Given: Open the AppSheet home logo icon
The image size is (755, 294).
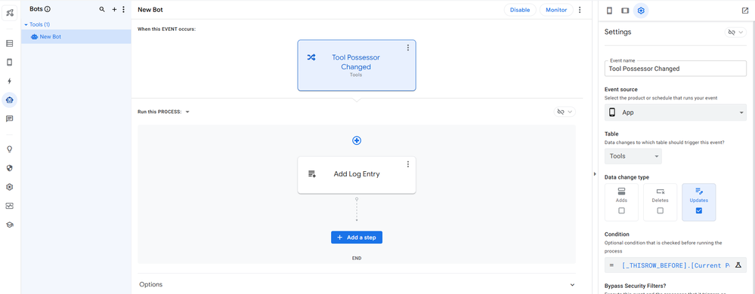Looking at the screenshot, I should 10,12.
